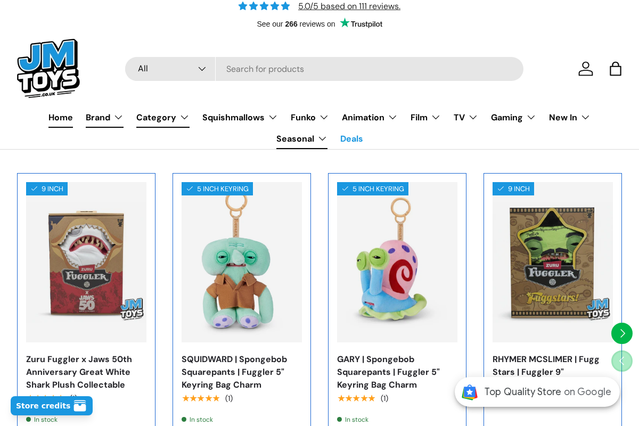Click the Squidward star rating
The image size is (639, 426).
click(201, 398)
